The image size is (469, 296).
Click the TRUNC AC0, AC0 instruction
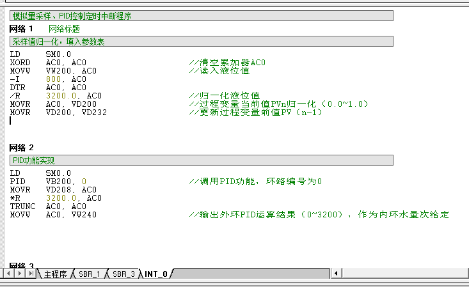[x=48, y=206]
